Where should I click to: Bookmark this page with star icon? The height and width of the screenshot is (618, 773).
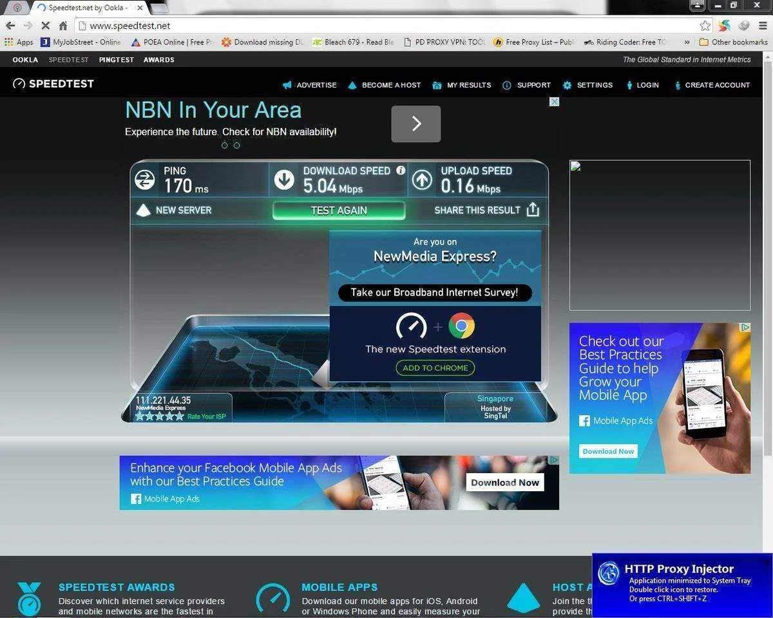pyautogui.click(x=705, y=26)
